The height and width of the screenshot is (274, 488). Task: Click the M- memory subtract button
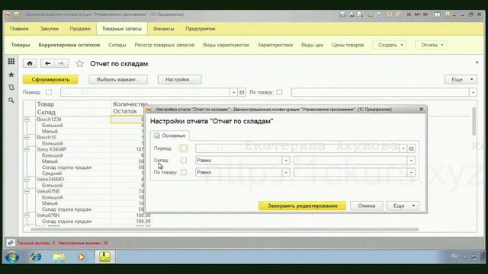(x=426, y=14)
